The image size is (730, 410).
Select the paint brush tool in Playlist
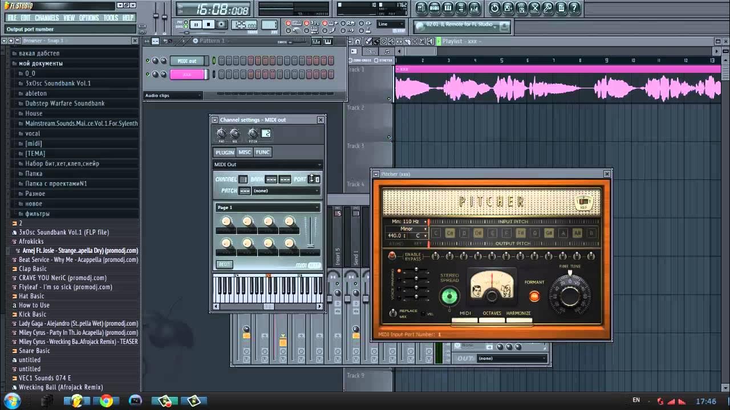click(376, 42)
